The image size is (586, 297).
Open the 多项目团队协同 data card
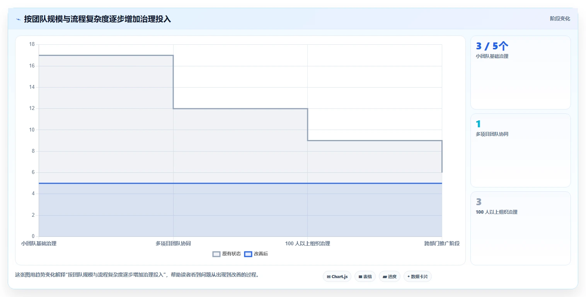pyautogui.click(x=520, y=150)
